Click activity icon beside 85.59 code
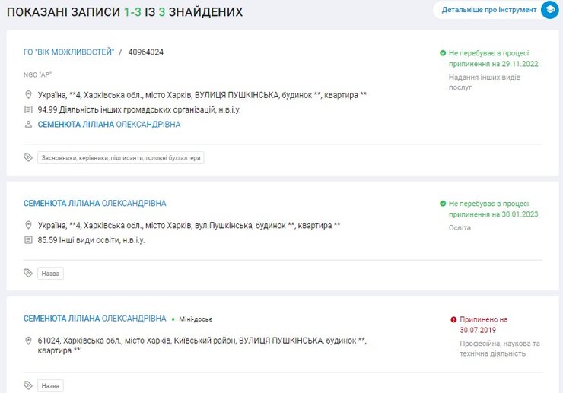563x393 pixels. point(29,240)
